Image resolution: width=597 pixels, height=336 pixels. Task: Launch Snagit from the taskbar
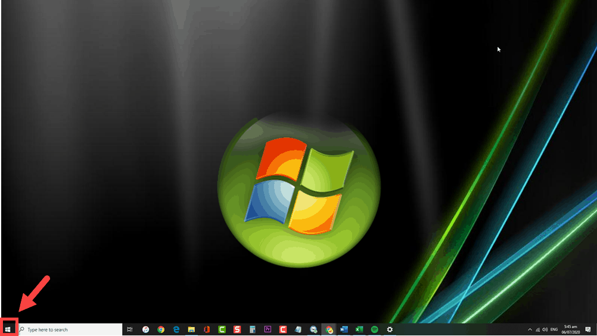click(237, 329)
